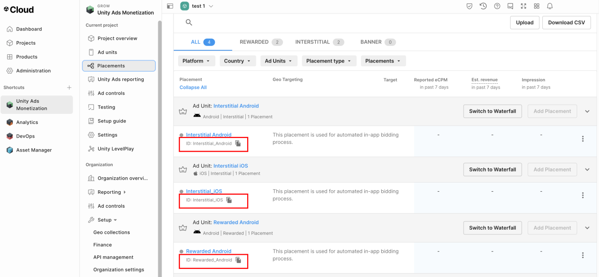Viewport: 599px width, 277px height.
Task: Open Projects in main navigation
Action: pyautogui.click(x=26, y=43)
